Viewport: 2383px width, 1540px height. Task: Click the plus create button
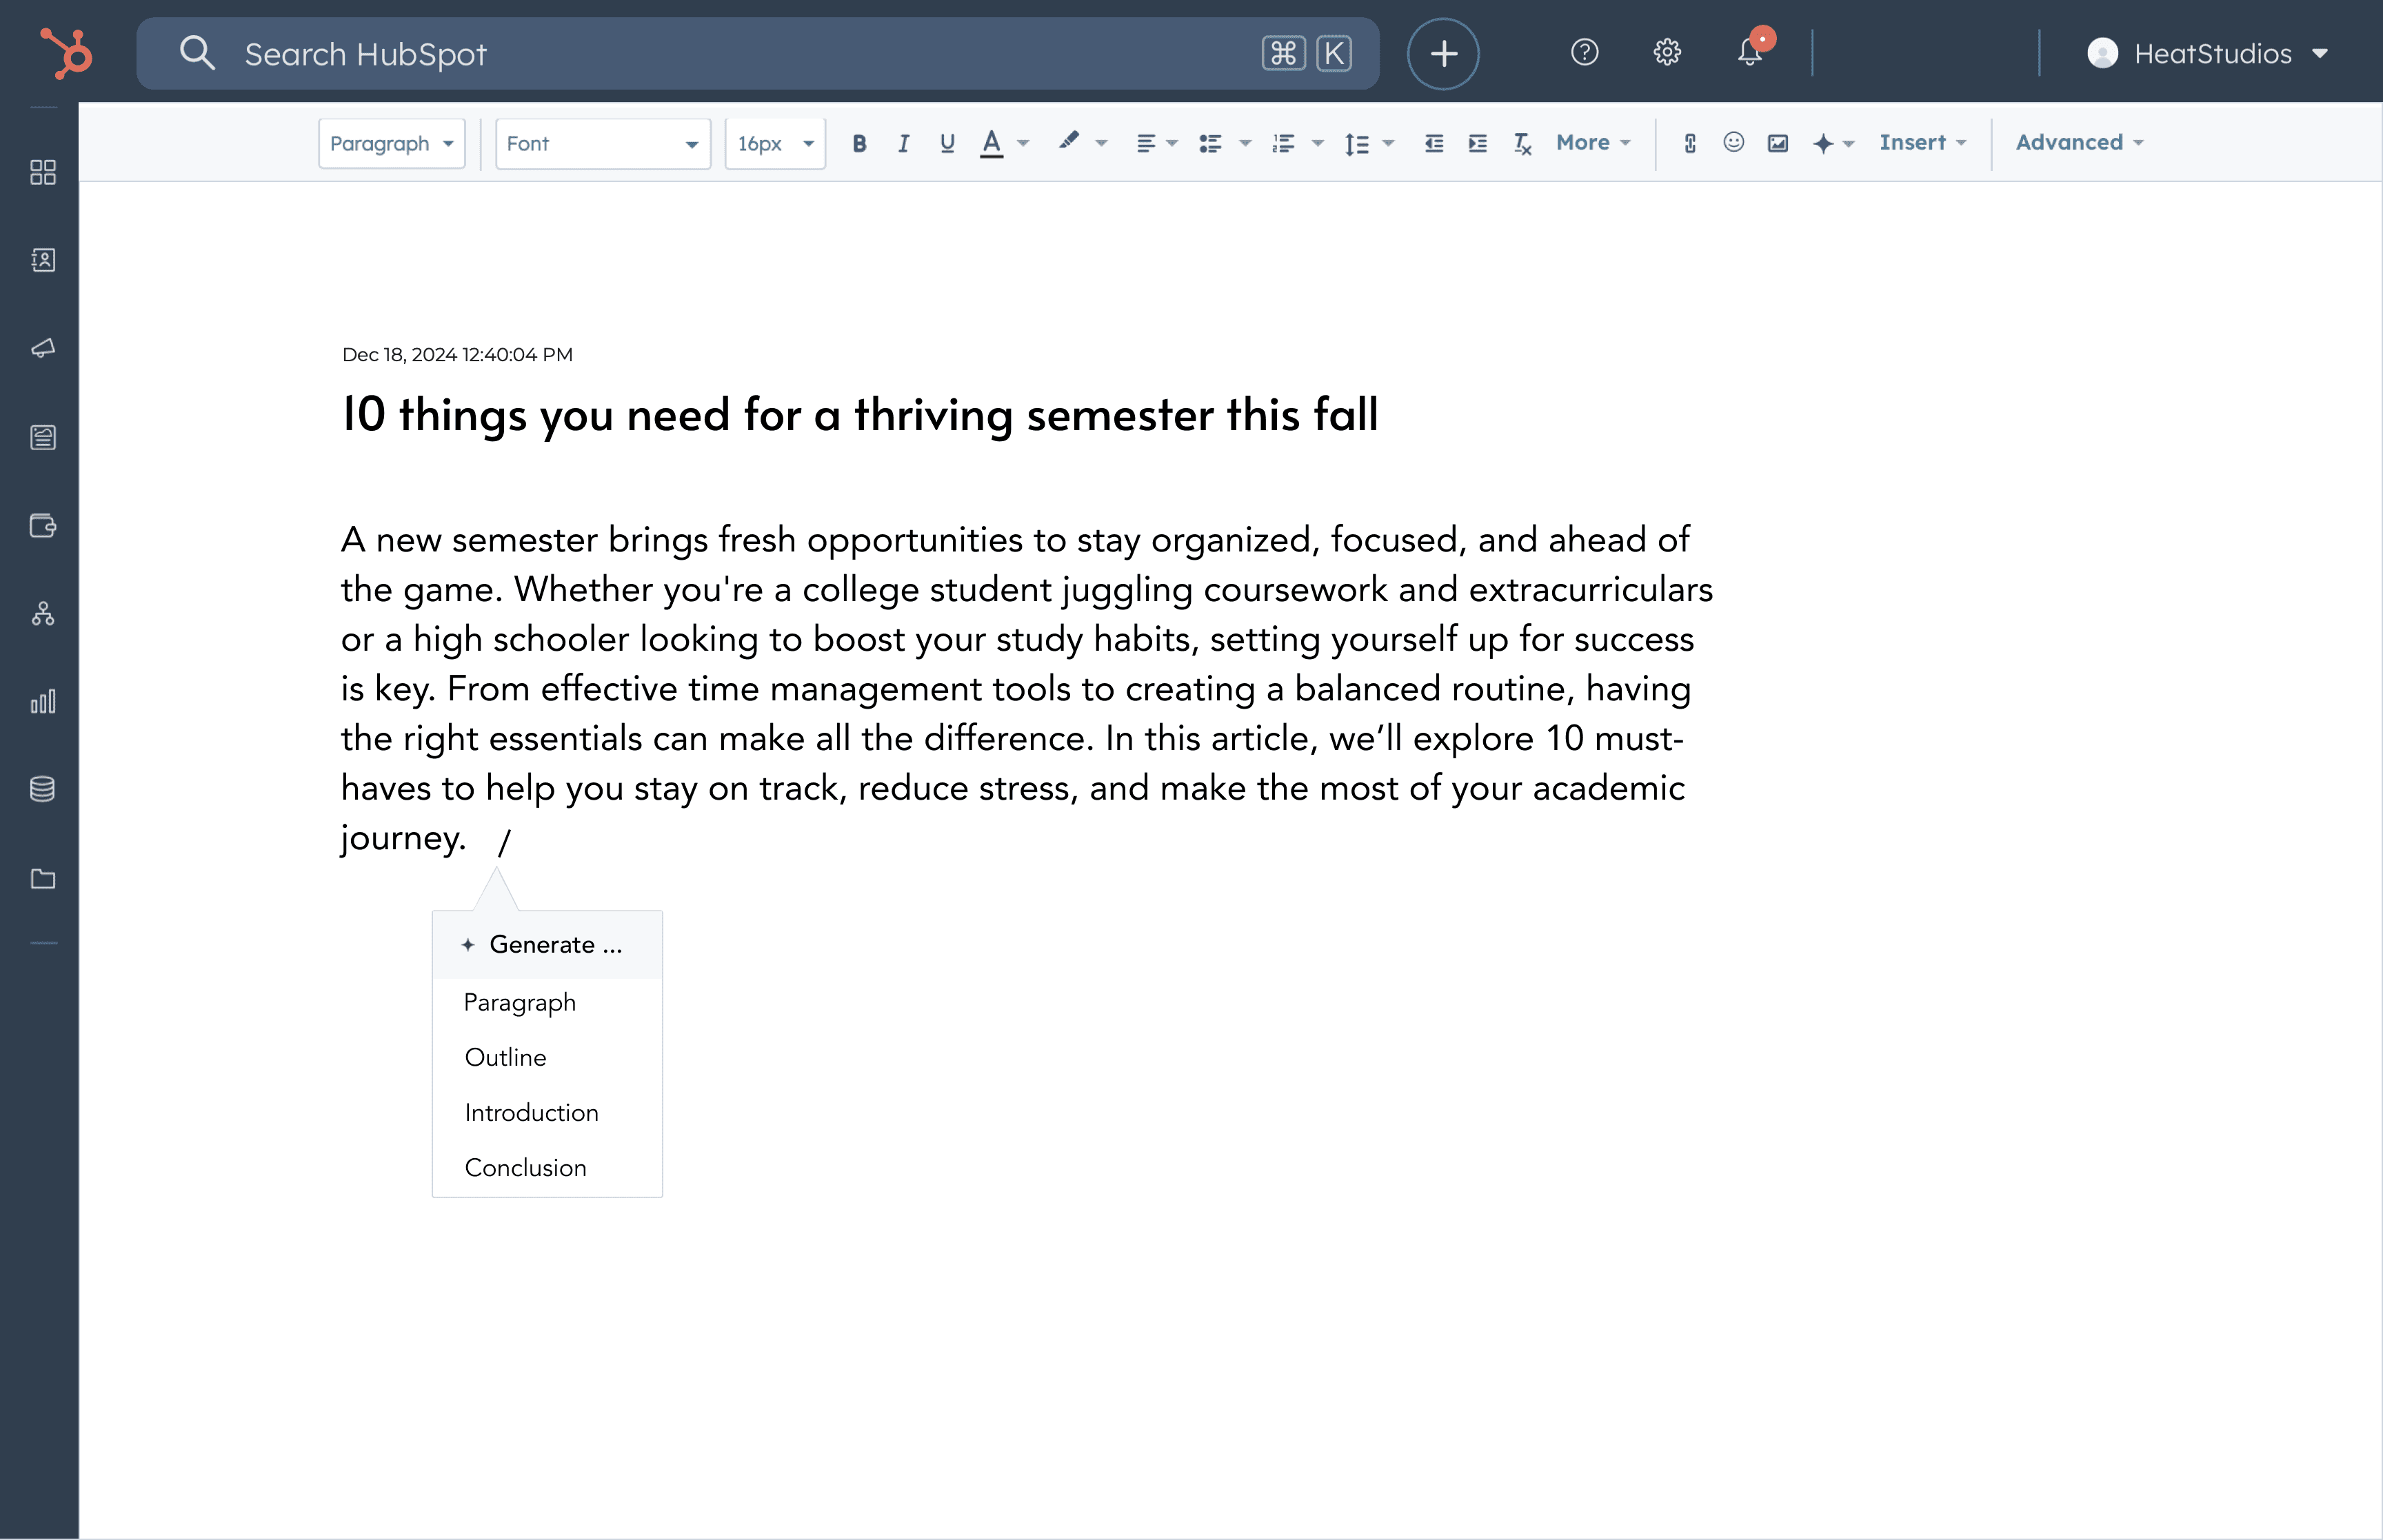click(1443, 53)
